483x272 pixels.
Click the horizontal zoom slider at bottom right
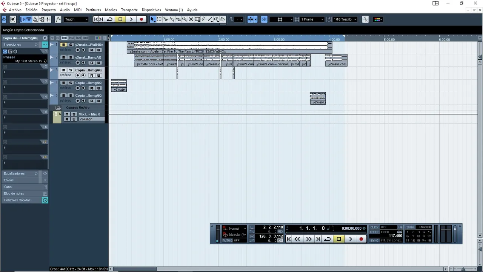click(463, 269)
